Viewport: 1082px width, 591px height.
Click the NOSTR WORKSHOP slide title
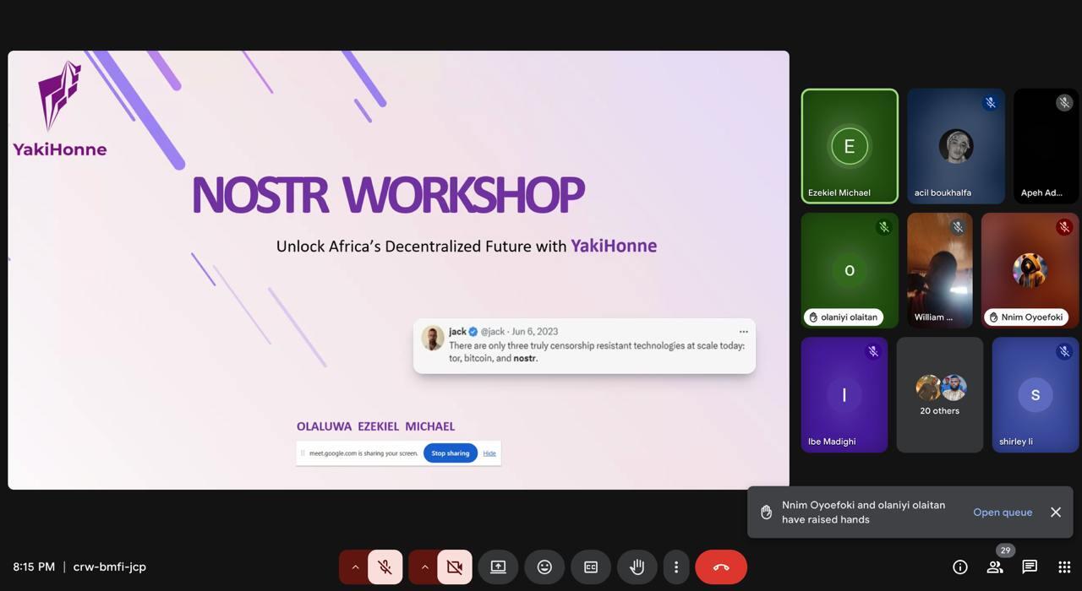click(389, 195)
